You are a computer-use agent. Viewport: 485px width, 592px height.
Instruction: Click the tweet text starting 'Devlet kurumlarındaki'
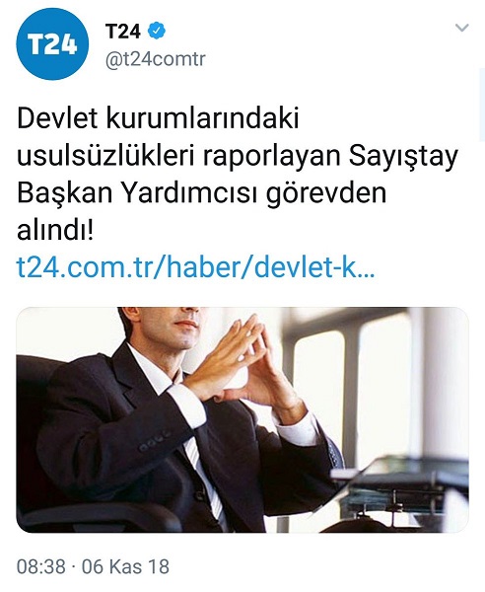pyautogui.click(x=238, y=175)
